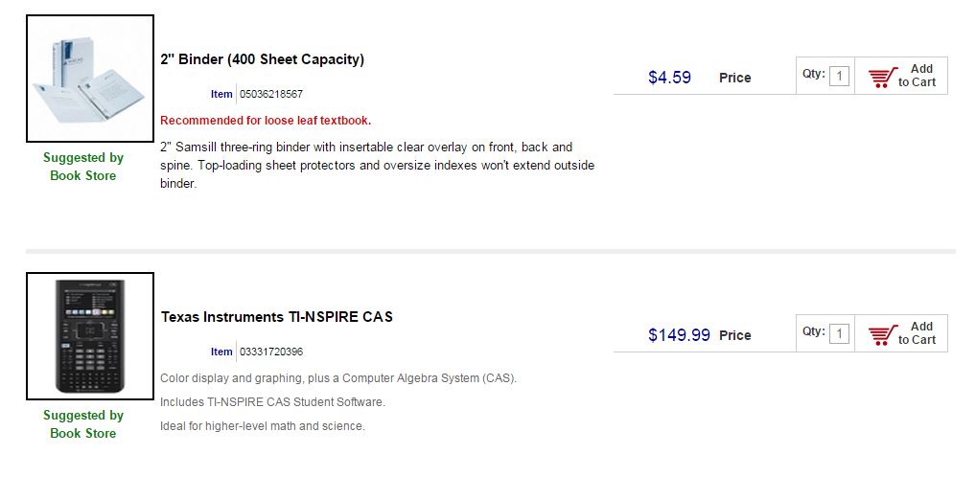Click the $149.99 price

pos(679,335)
